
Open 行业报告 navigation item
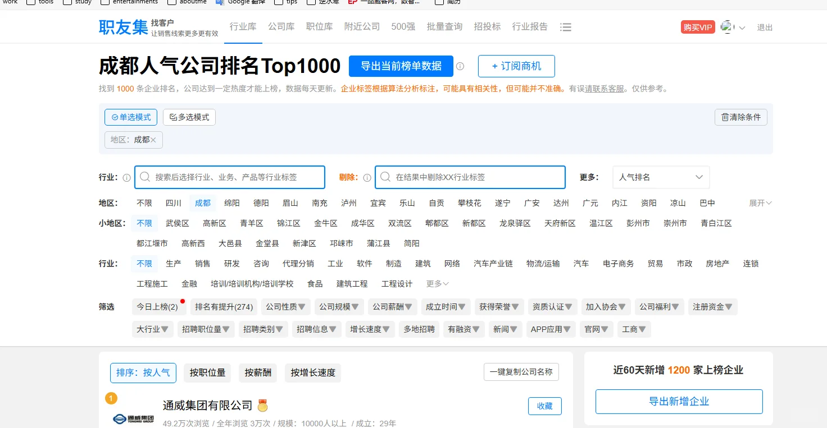click(x=530, y=27)
